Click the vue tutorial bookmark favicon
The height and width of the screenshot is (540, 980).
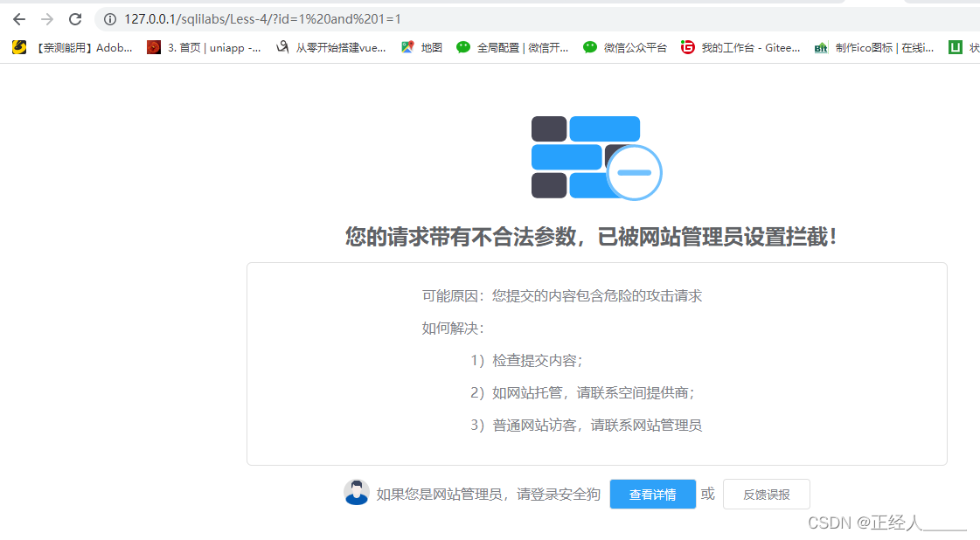click(x=282, y=47)
